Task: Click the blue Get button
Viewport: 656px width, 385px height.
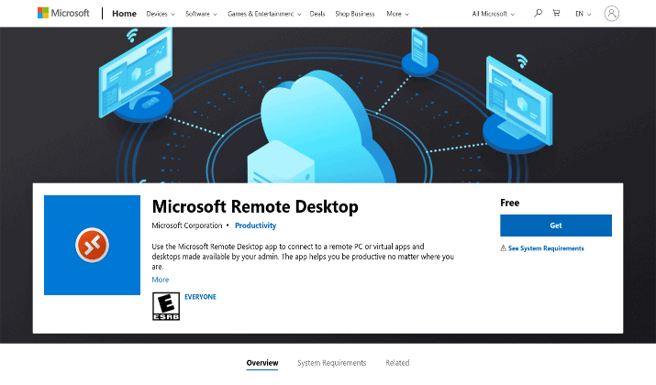Action: [x=556, y=225]
